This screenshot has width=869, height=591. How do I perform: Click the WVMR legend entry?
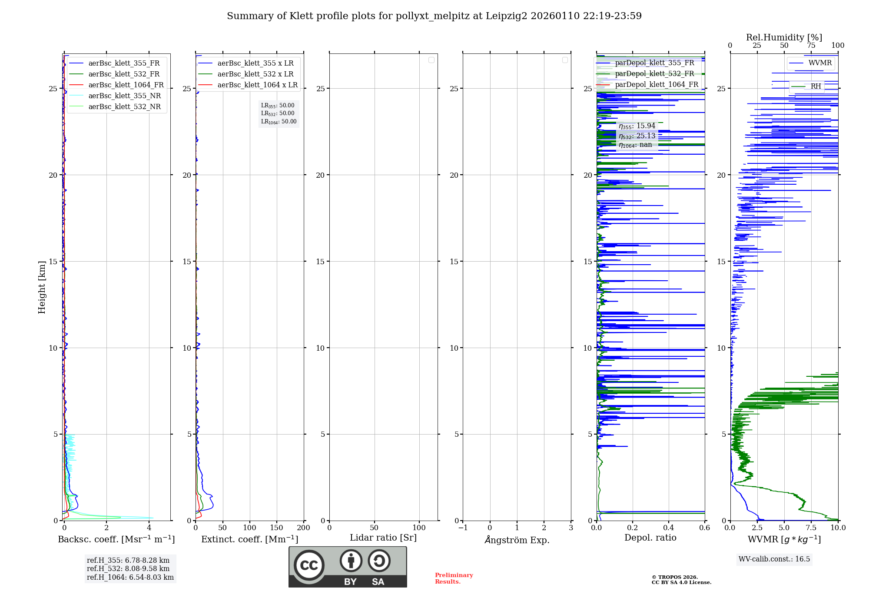(820, 63)
